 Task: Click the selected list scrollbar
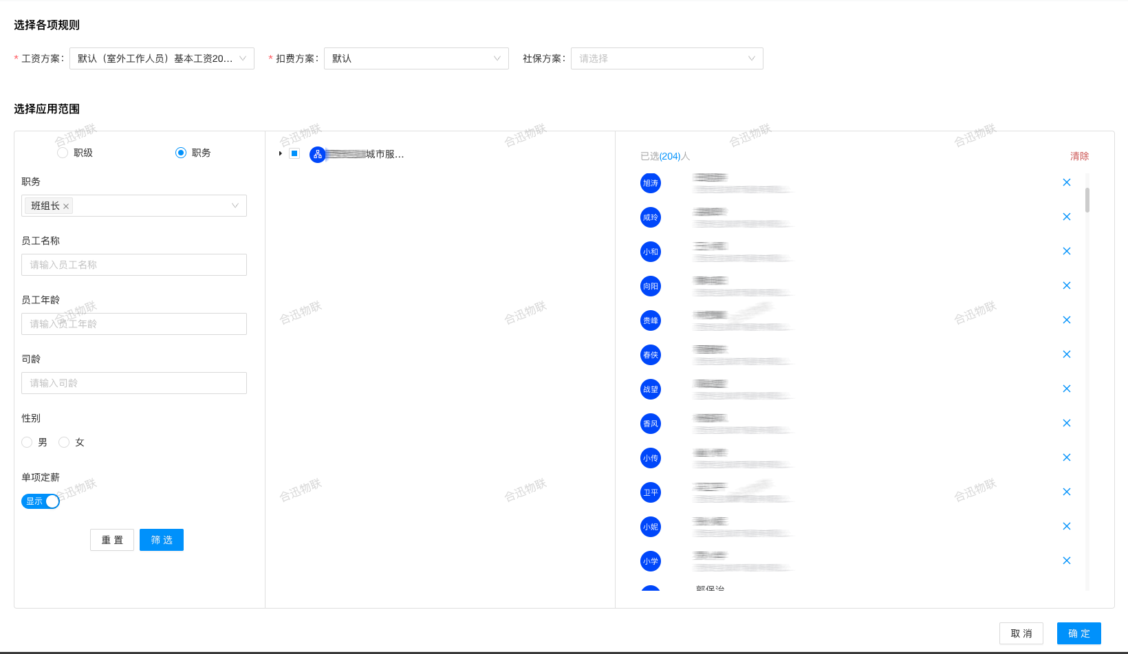click(x=1087, y=199)
